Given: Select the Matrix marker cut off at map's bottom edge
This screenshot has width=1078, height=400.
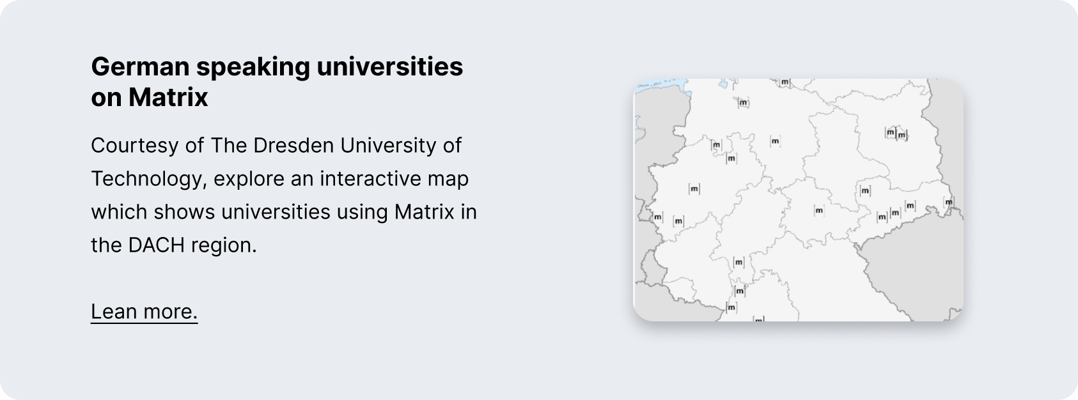Looking at the screenshot, I should 759,318.
